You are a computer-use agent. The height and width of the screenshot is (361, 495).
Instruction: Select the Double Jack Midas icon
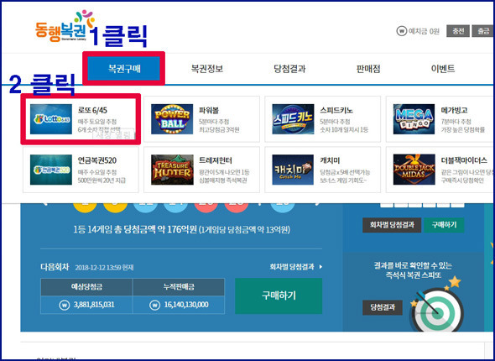tap(414, 170)
